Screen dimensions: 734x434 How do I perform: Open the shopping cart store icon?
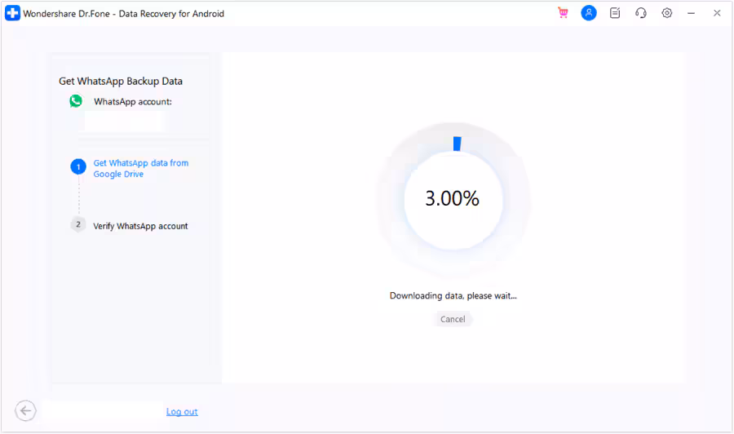[x=563, y=13]
